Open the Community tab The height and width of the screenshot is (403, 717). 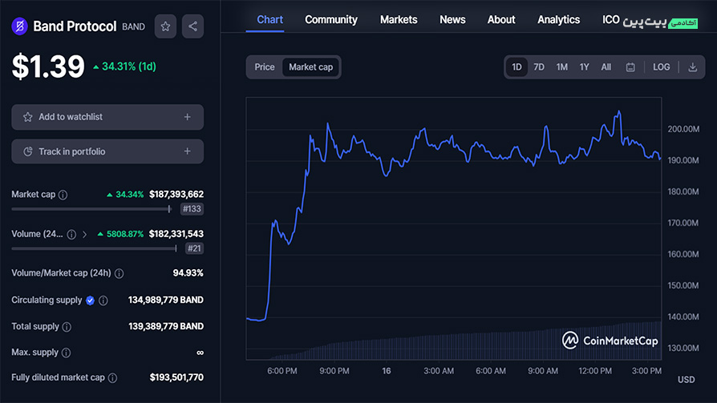point(331,20)
